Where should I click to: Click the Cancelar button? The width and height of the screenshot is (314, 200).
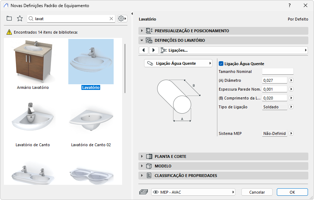point(257,192)
